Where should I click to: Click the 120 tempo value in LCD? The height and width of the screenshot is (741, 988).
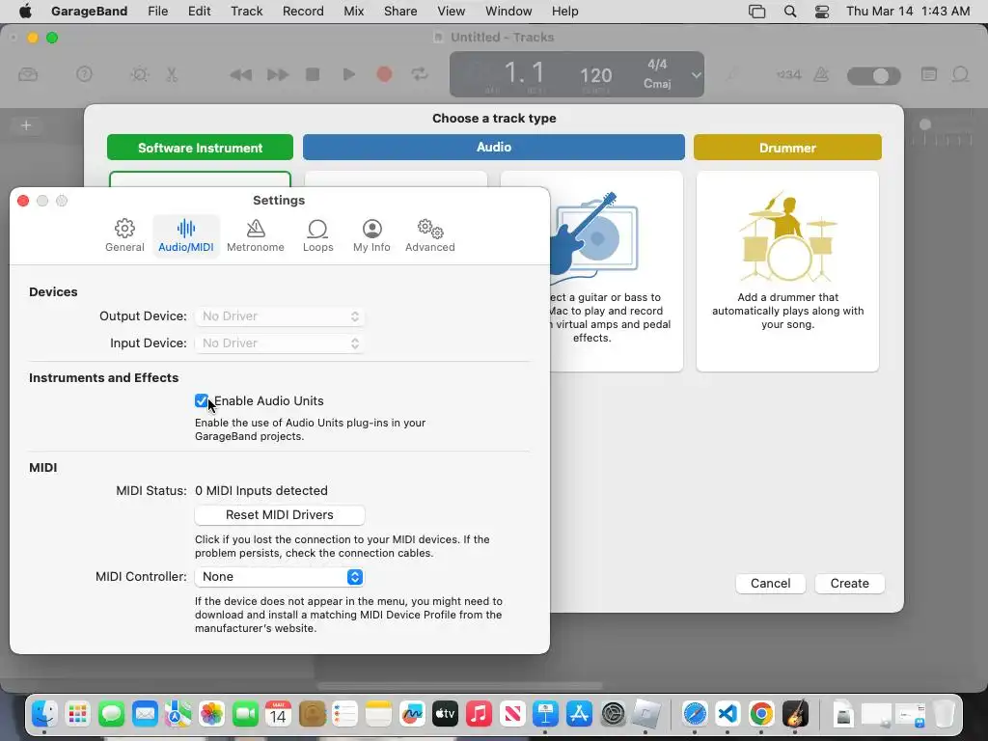[x=595, y=75]
